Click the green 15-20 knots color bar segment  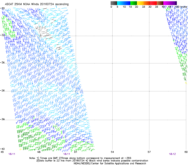(x=134, y=3)
